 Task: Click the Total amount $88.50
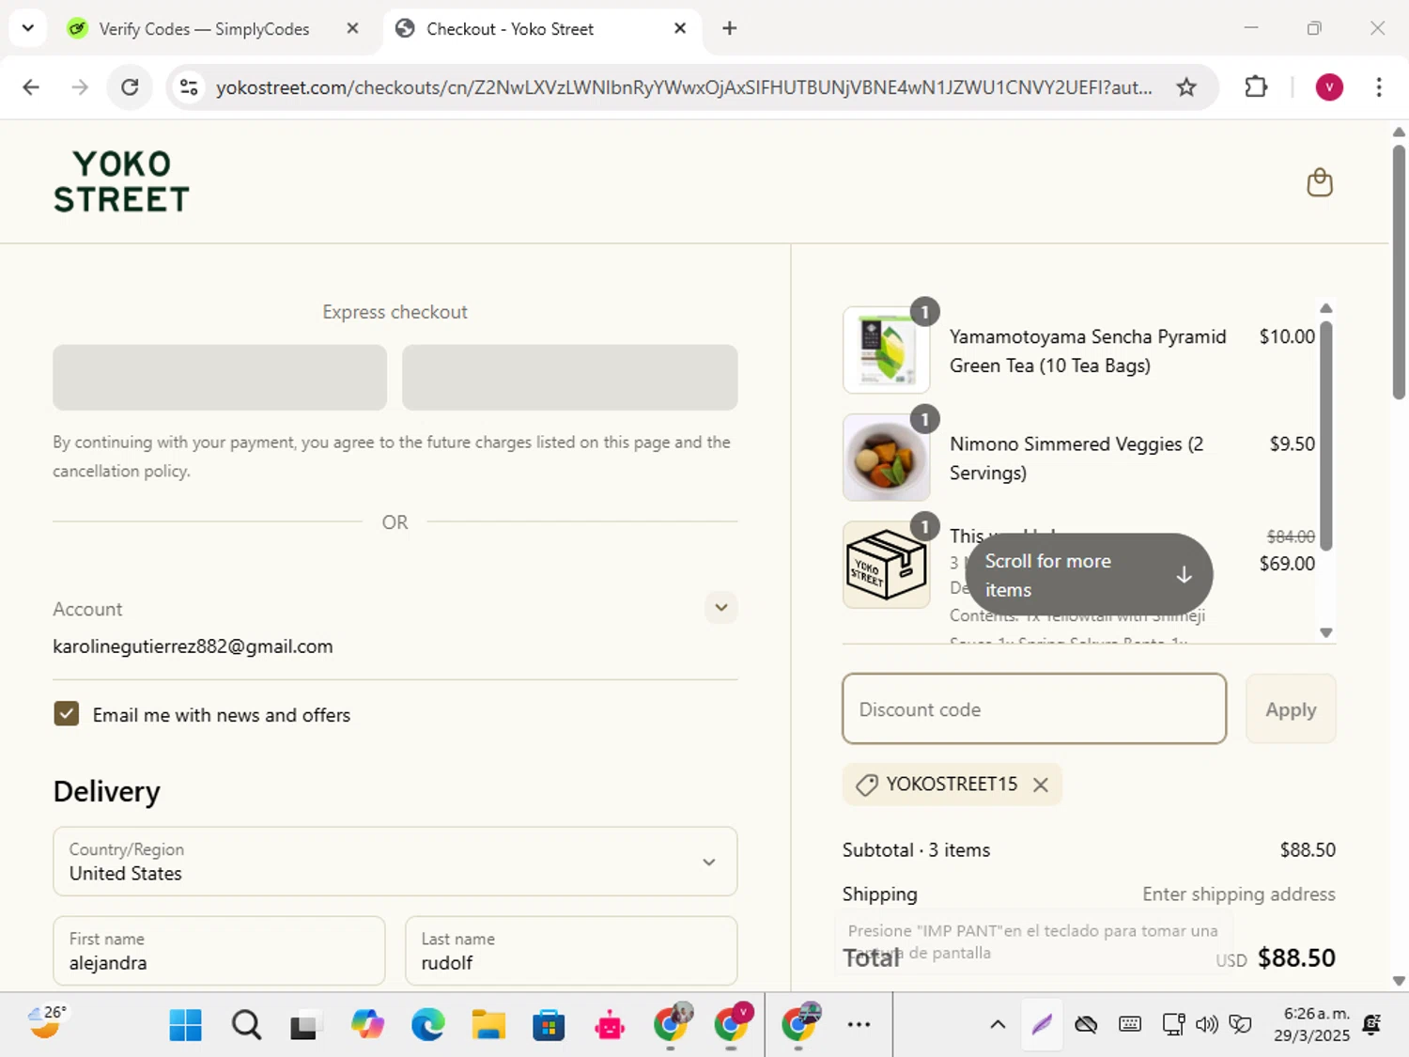[1296, 957]
